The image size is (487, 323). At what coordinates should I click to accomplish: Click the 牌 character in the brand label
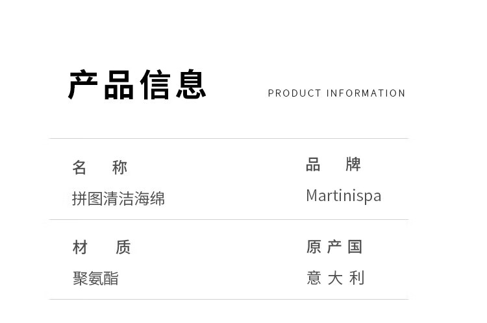353,165
